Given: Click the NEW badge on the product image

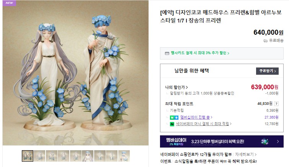Looking at the screenshot, I should (x=9, y=3).
